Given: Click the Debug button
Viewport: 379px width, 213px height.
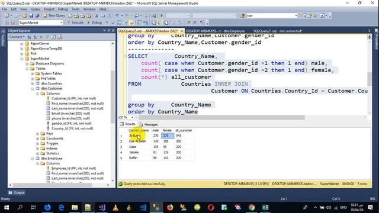Looking at the screenshot, I should click(95, 22).
